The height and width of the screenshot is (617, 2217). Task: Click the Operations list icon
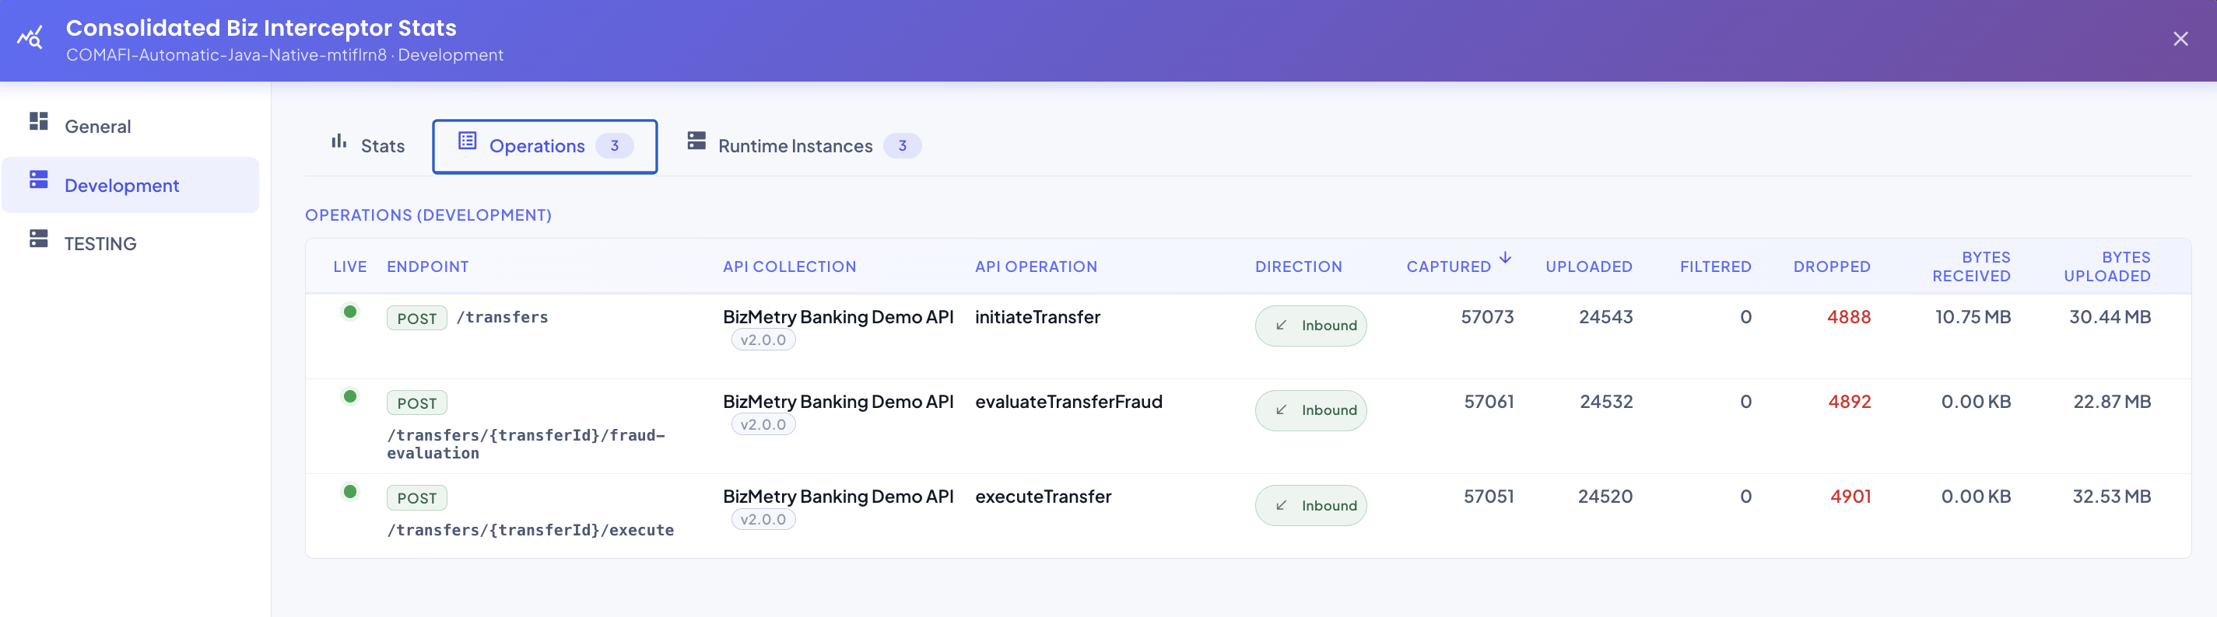[x=468, y=141]
